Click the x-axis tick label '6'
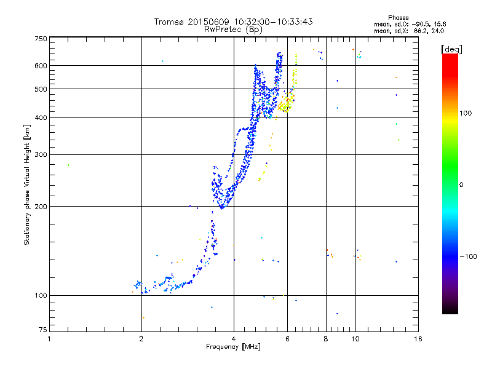The width and height of the screenshot is (492, 369). point(287,339)
